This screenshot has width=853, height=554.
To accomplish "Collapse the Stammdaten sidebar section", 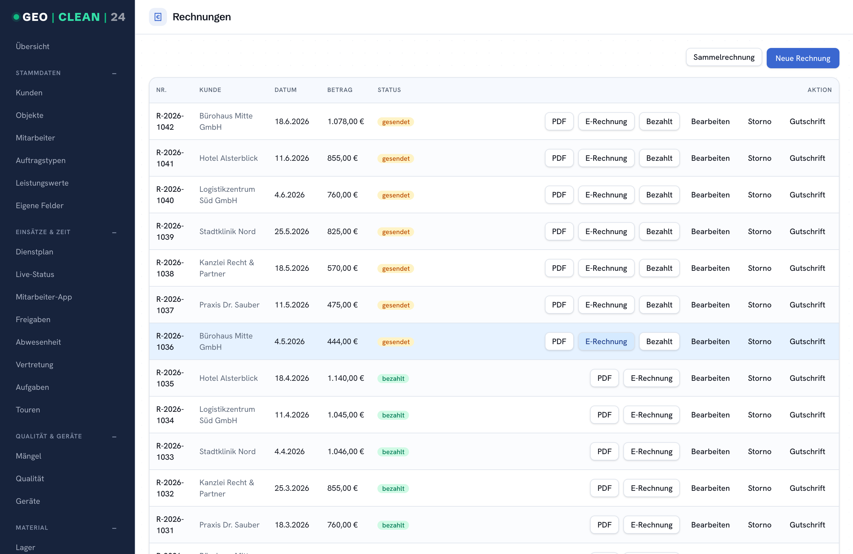I will point(114,73).
